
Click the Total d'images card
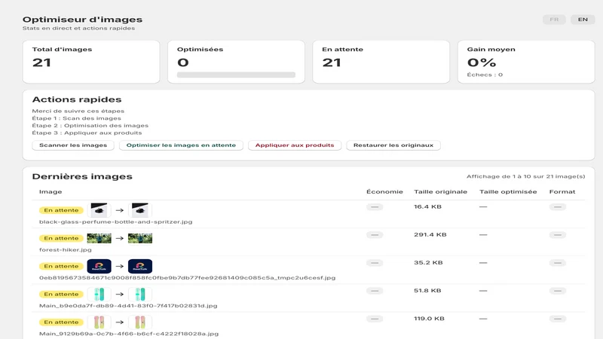[x=91, y=62]
